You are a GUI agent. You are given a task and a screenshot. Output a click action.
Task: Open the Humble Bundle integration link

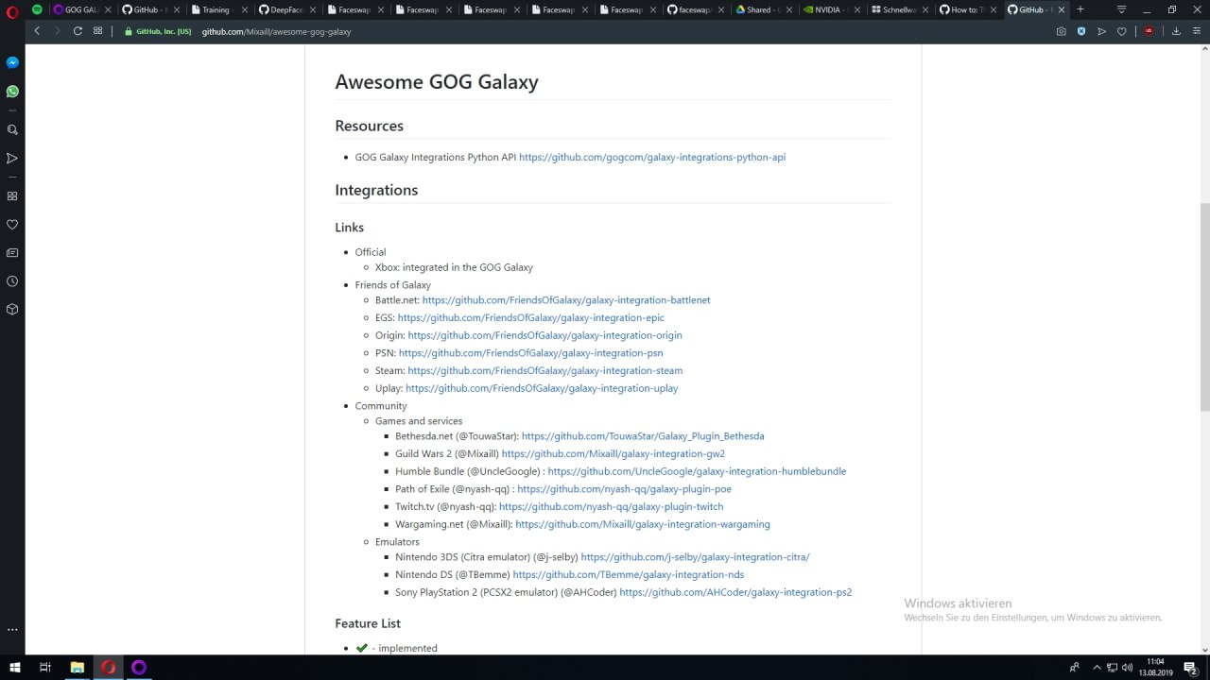pos(697,471)
